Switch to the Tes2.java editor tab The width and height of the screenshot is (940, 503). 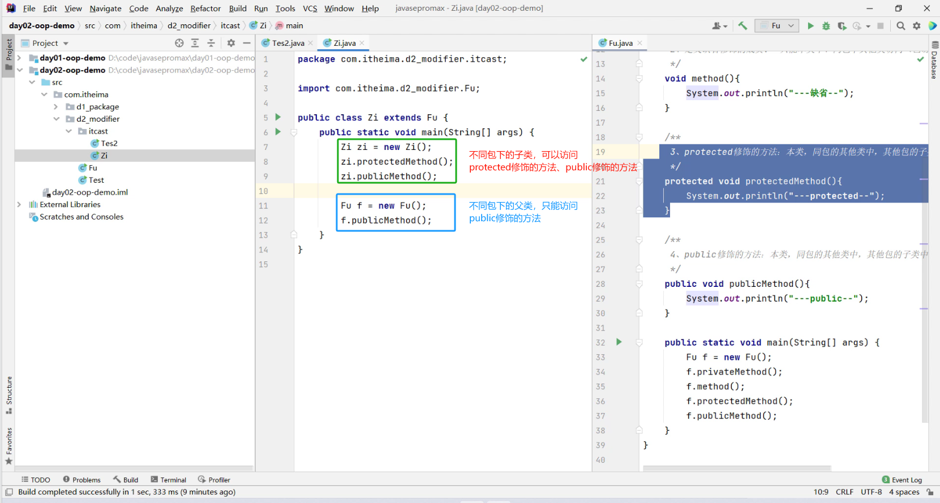point(287,43)
